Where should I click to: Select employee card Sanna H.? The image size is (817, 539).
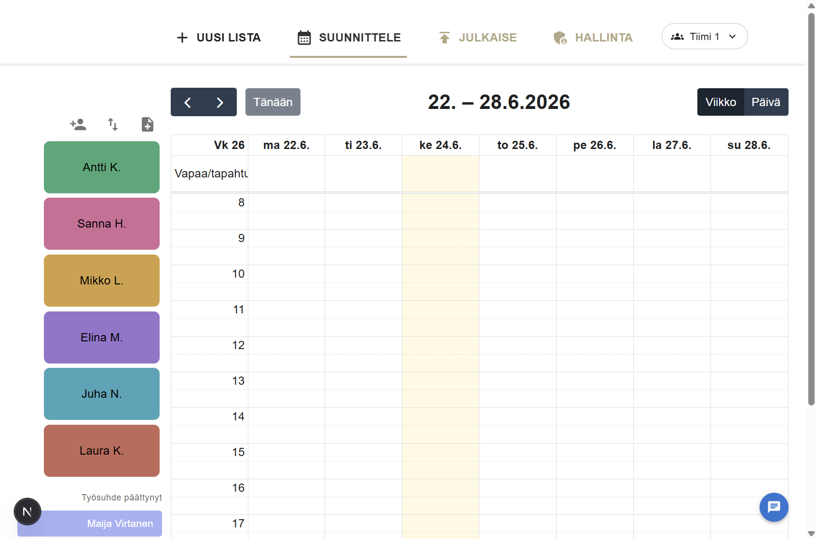(x=102, y=224)
